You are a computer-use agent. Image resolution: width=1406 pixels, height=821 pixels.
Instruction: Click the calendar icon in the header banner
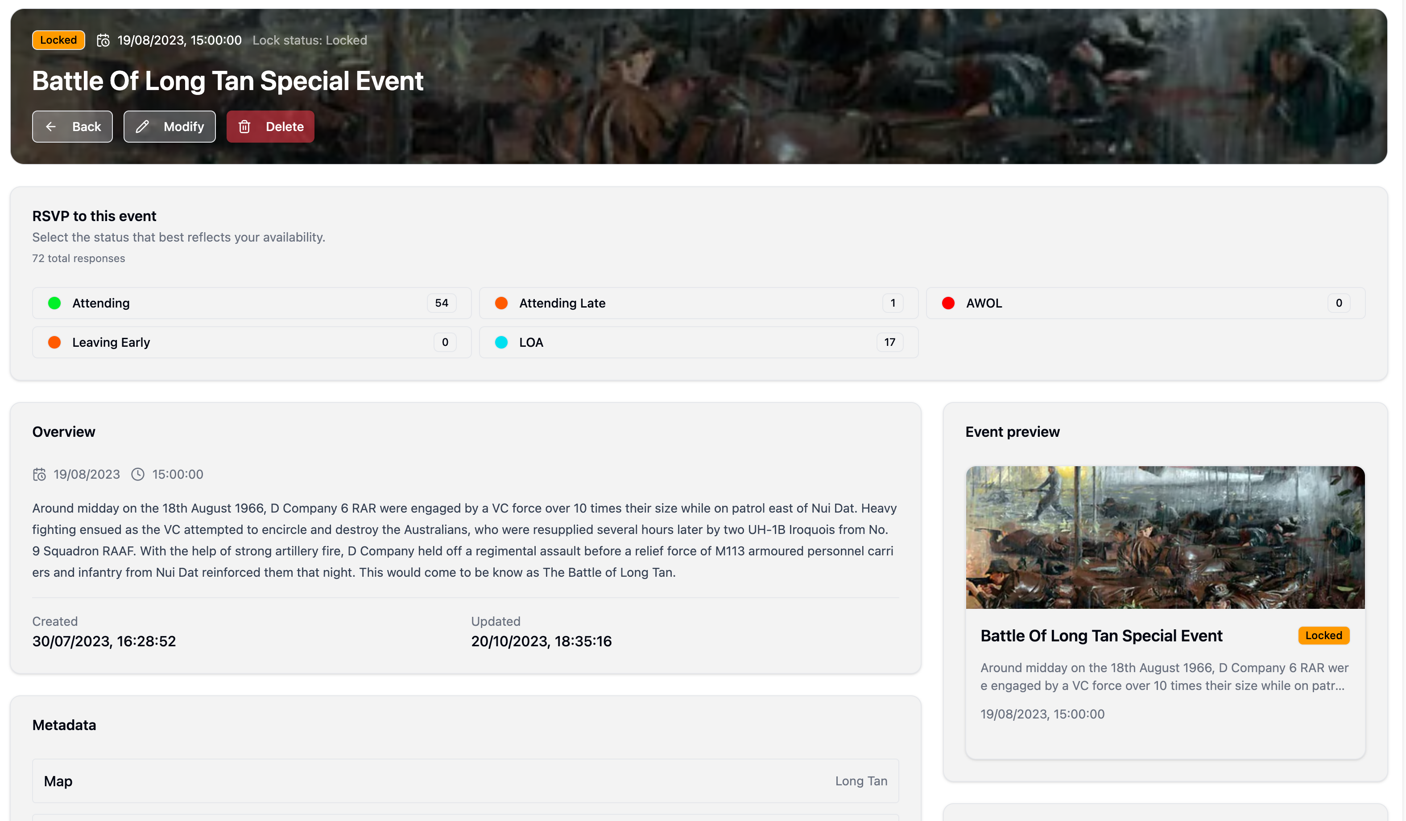pos(103,40)
